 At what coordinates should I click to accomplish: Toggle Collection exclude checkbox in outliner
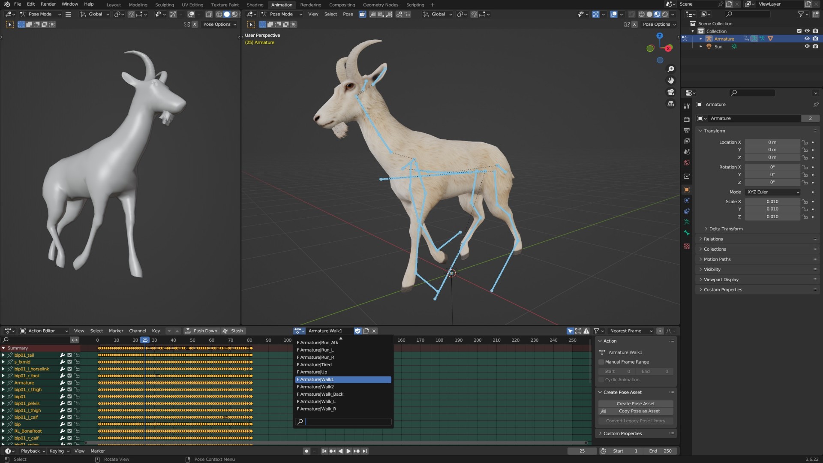[x=799, y=31]
